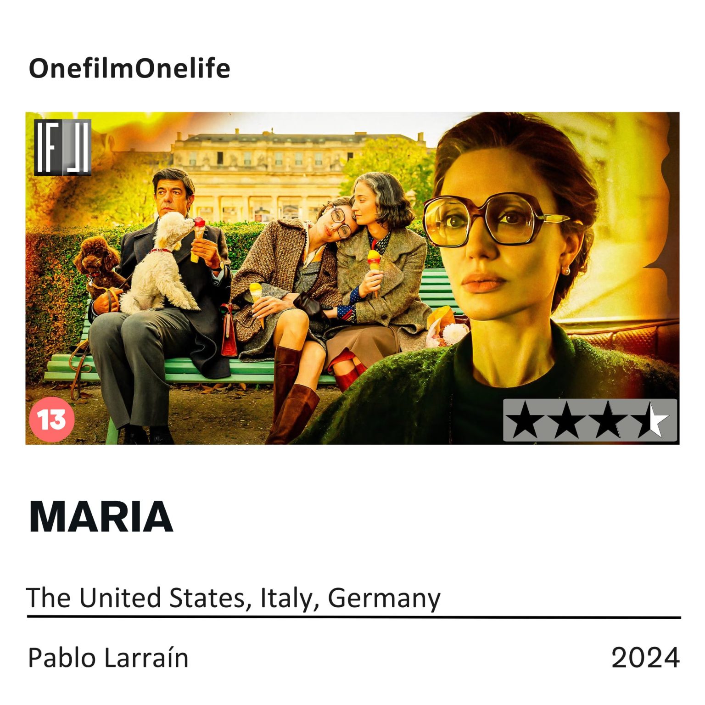Click the first black rating star

pyautogui.click(x=525, y=420)
